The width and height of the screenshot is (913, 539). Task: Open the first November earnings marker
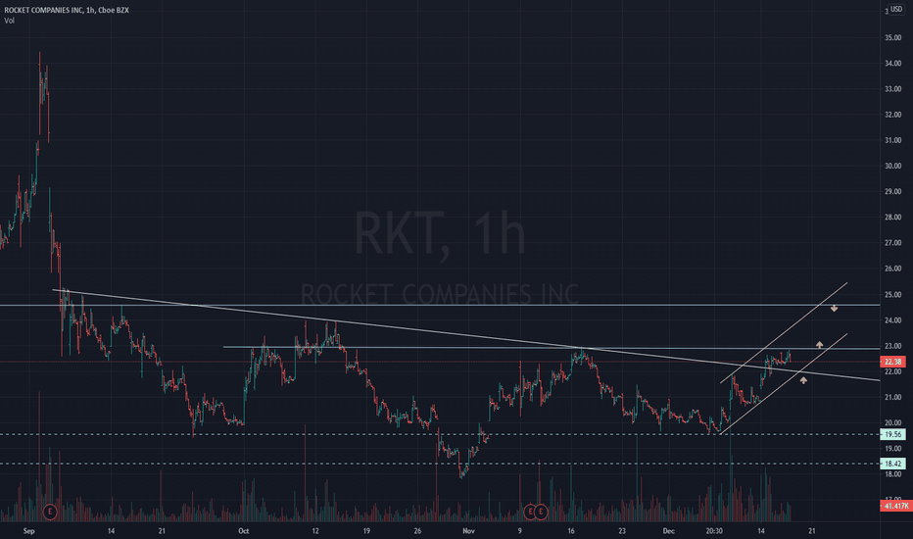click(x=529, y=513)
